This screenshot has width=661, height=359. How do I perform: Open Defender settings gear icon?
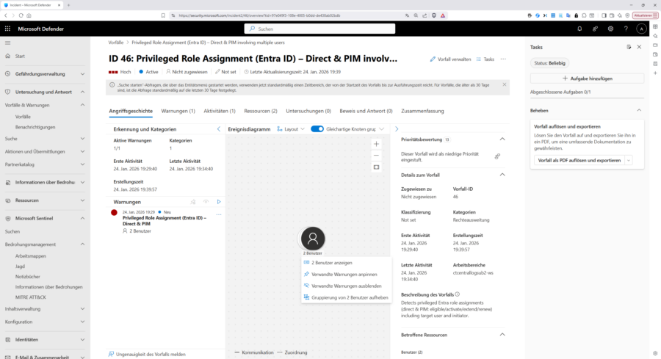tap(610, 29)
